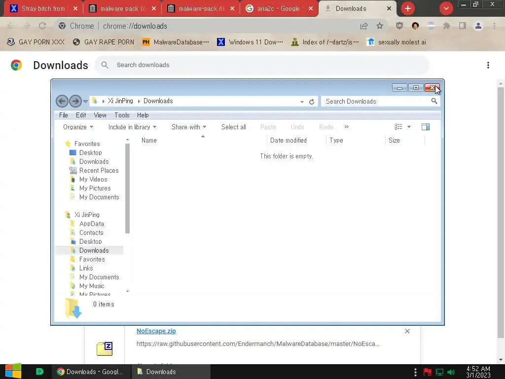Open a new tab with the plus button

tap(408, 8)
